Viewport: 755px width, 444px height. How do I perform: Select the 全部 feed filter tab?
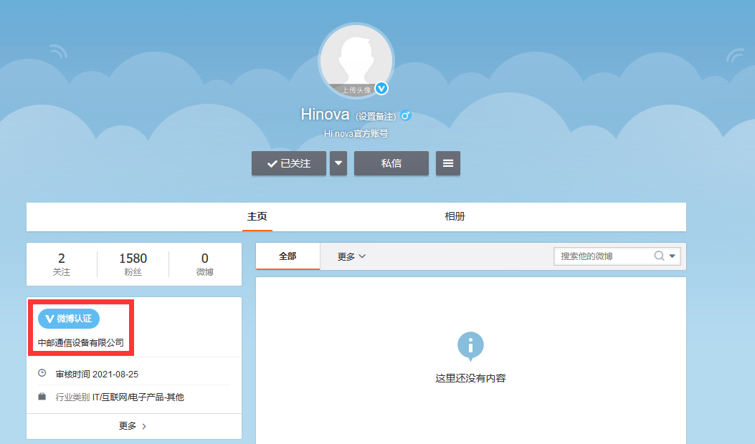(287, 256)
